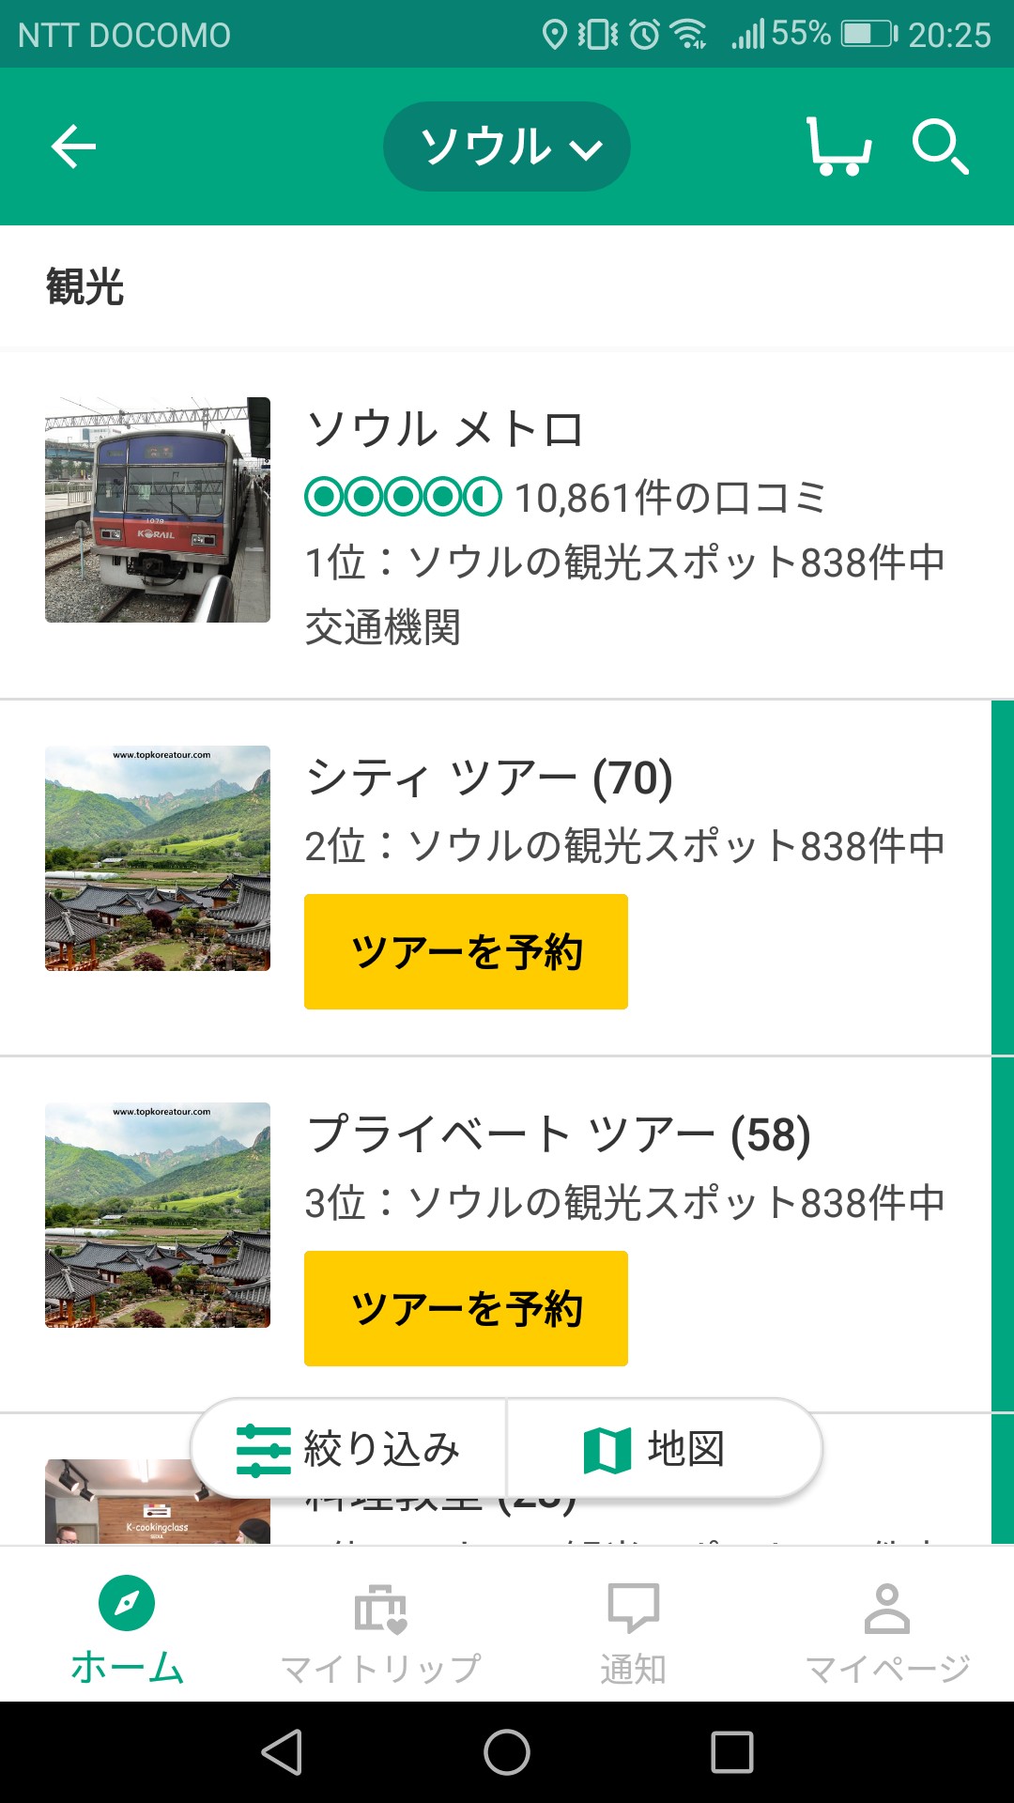Open 絞り込み filter options
This screenshot has height=1803, width=1014.
click(x=349, y=1449)
